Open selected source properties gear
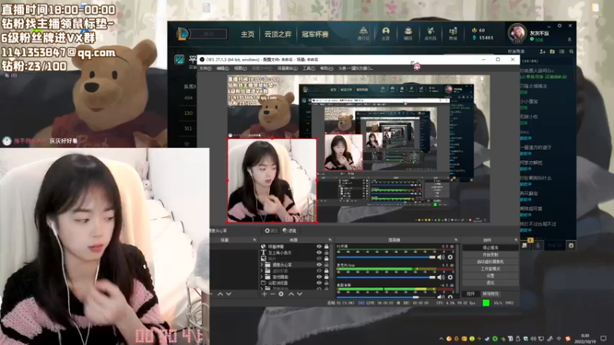This screenshot has height=345, width=614. pyautogui.click(x=281, y=294)
